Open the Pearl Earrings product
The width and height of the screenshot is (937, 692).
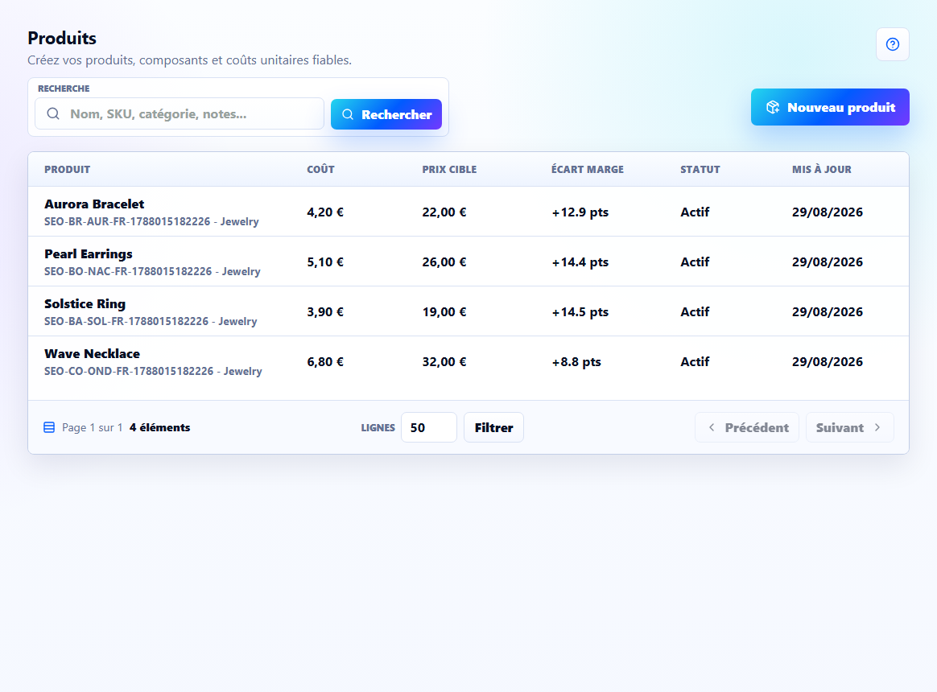(89, 254)
